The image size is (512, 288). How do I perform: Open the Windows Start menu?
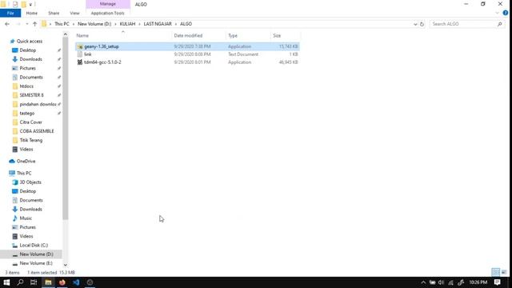tap(6, 282)
